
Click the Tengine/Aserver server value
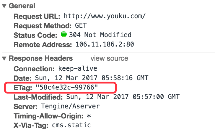pyautogui.click(x=70, y=106)
